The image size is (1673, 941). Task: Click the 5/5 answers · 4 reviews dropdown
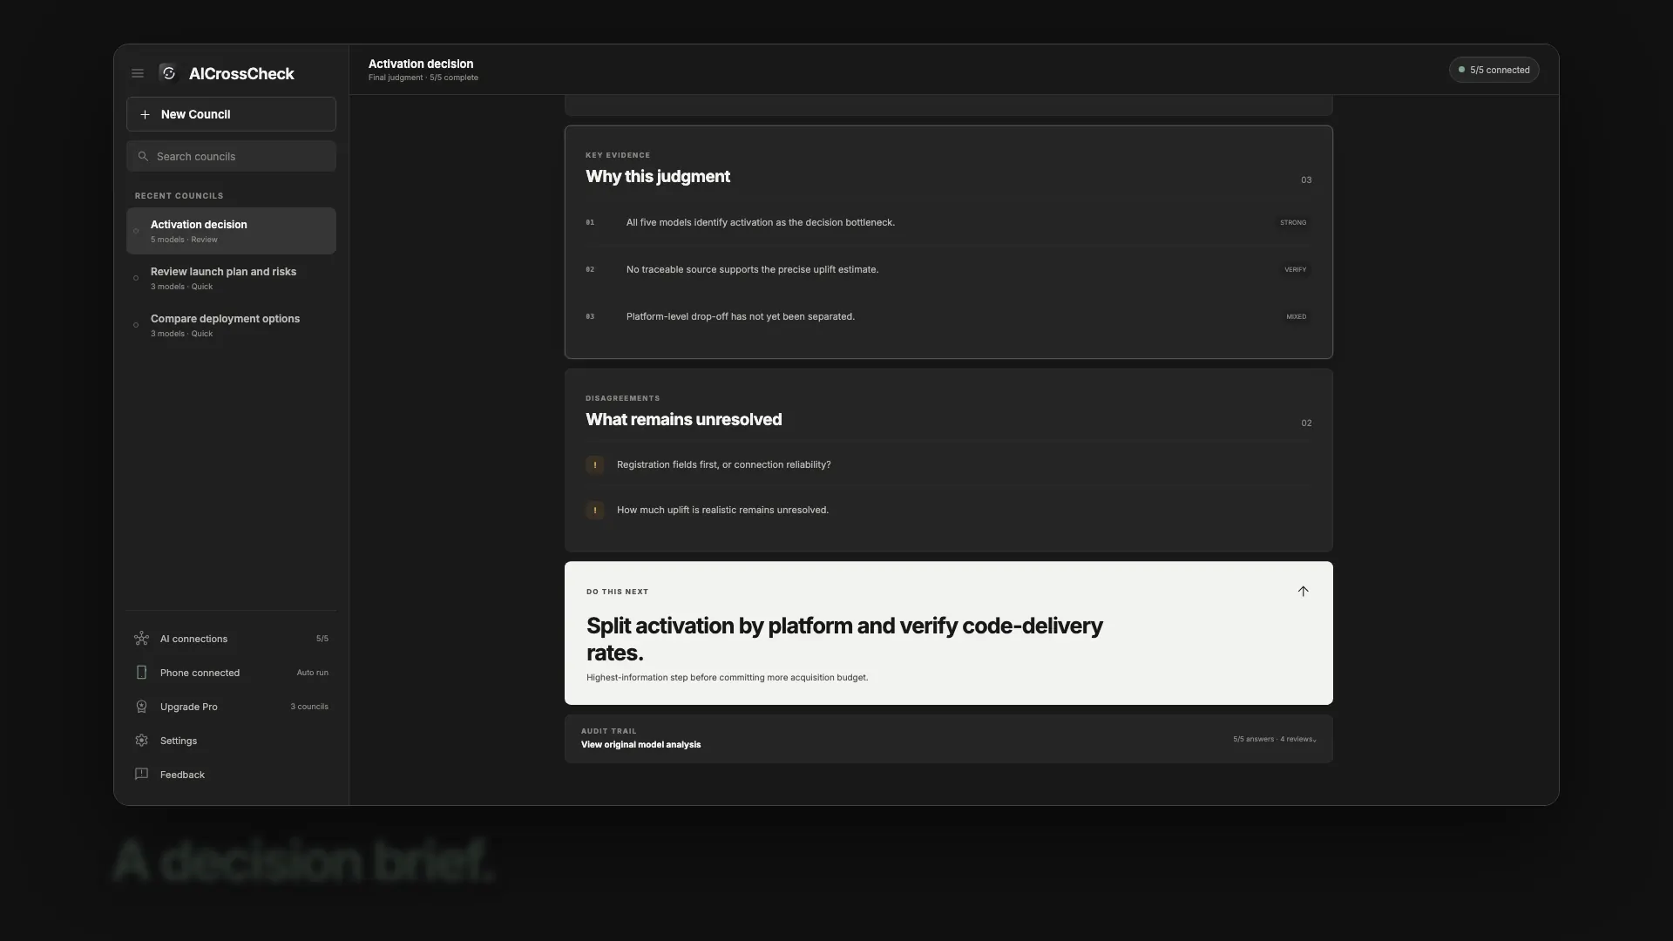coord(1274,739)
